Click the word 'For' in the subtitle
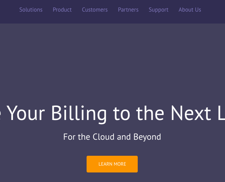 [x=69, y=137]
